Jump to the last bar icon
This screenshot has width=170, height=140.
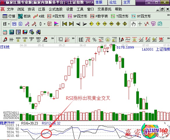tap(71, 24)
